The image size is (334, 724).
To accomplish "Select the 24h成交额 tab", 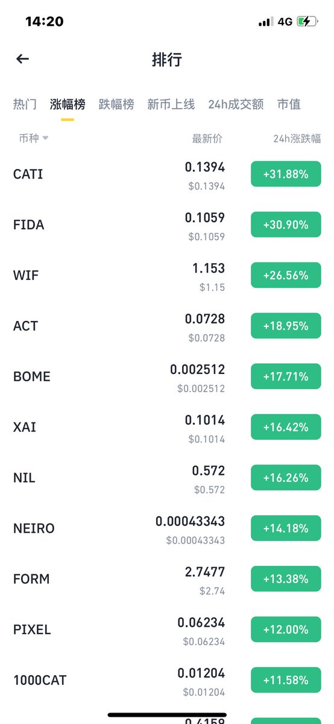I will (x=236, y=104).
